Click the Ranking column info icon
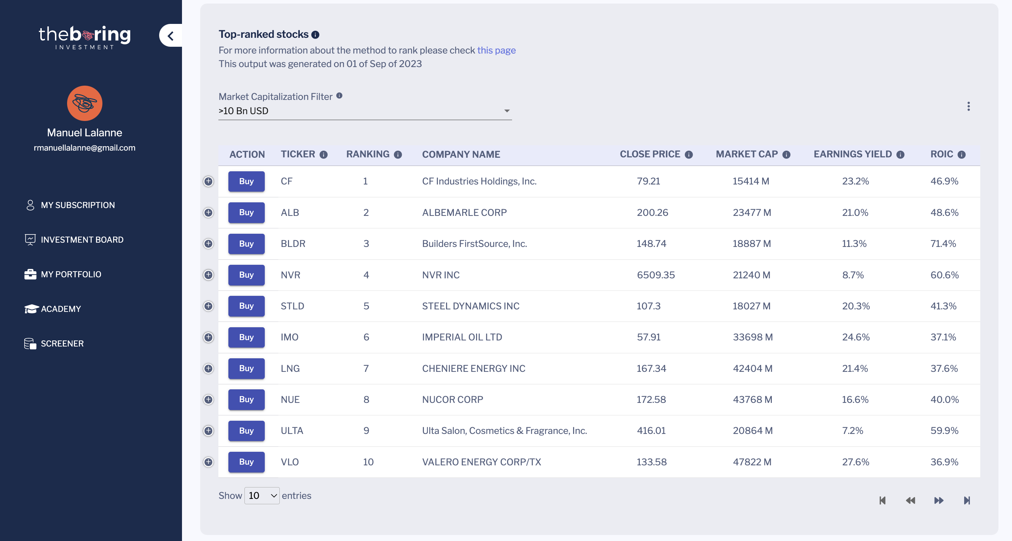This screenshot has height=541, width=1012. coord(398,155)
